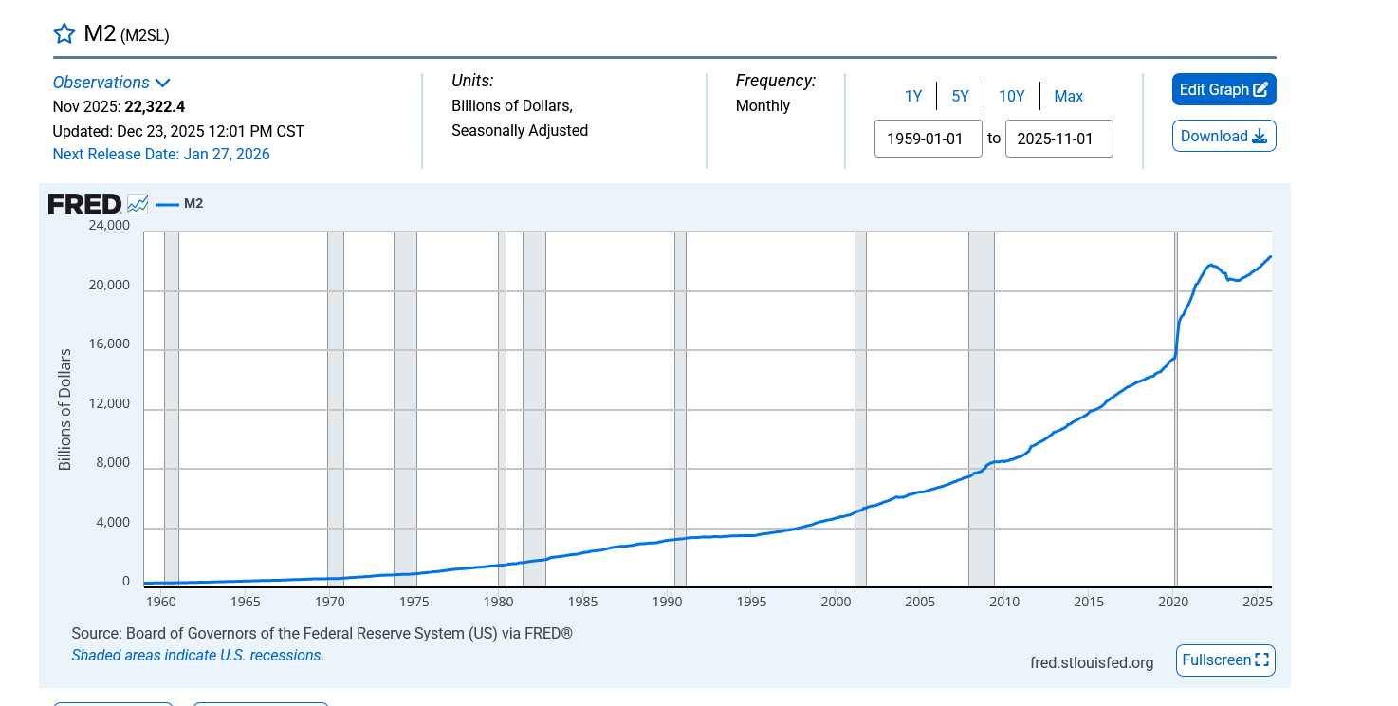
Task: Click the FRED logo above the chart
Action: (x=84, y=204)
